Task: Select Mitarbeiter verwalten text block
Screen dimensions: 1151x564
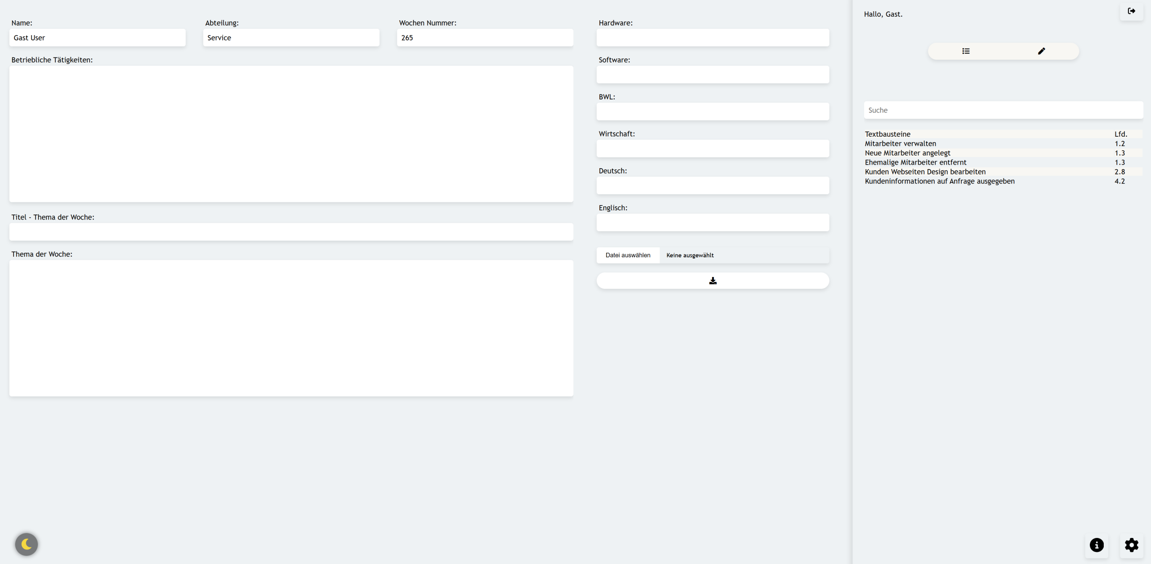Action: point(900,143)
